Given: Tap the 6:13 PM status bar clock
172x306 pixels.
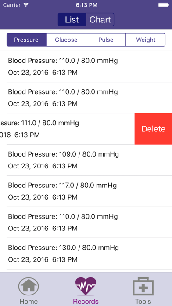Looking at the screenshot, I should click(86, 5).
